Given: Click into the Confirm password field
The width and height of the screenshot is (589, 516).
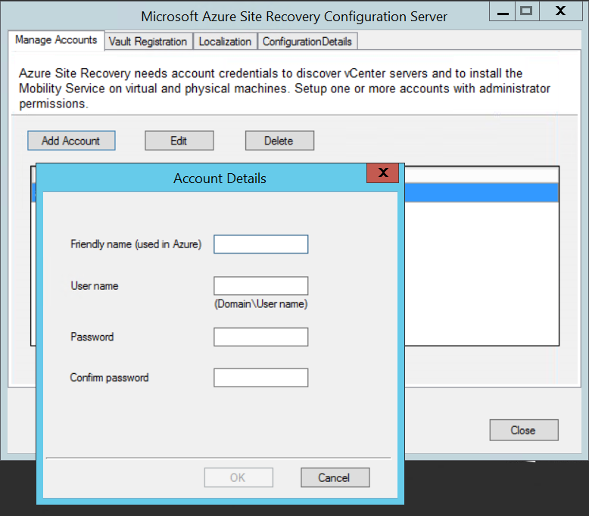Looking at the screenshot, I should coord(261,378).
